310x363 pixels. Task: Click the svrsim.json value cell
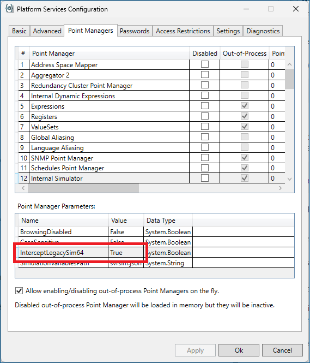click(x=126, y=263)
